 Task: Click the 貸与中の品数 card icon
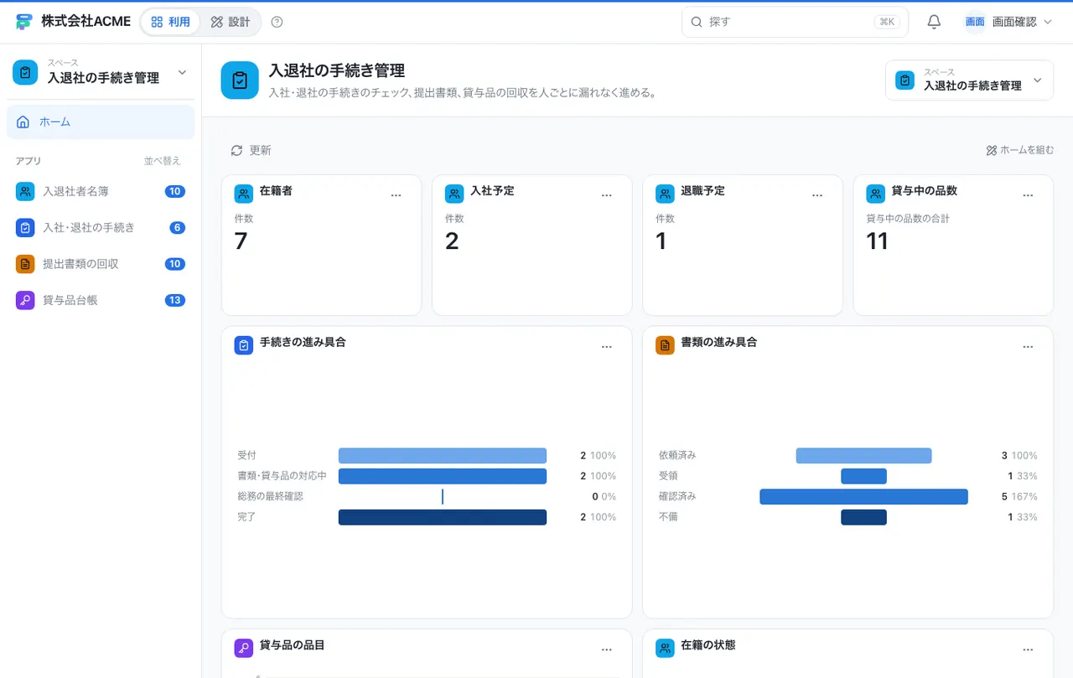click(x=875, y=194)
